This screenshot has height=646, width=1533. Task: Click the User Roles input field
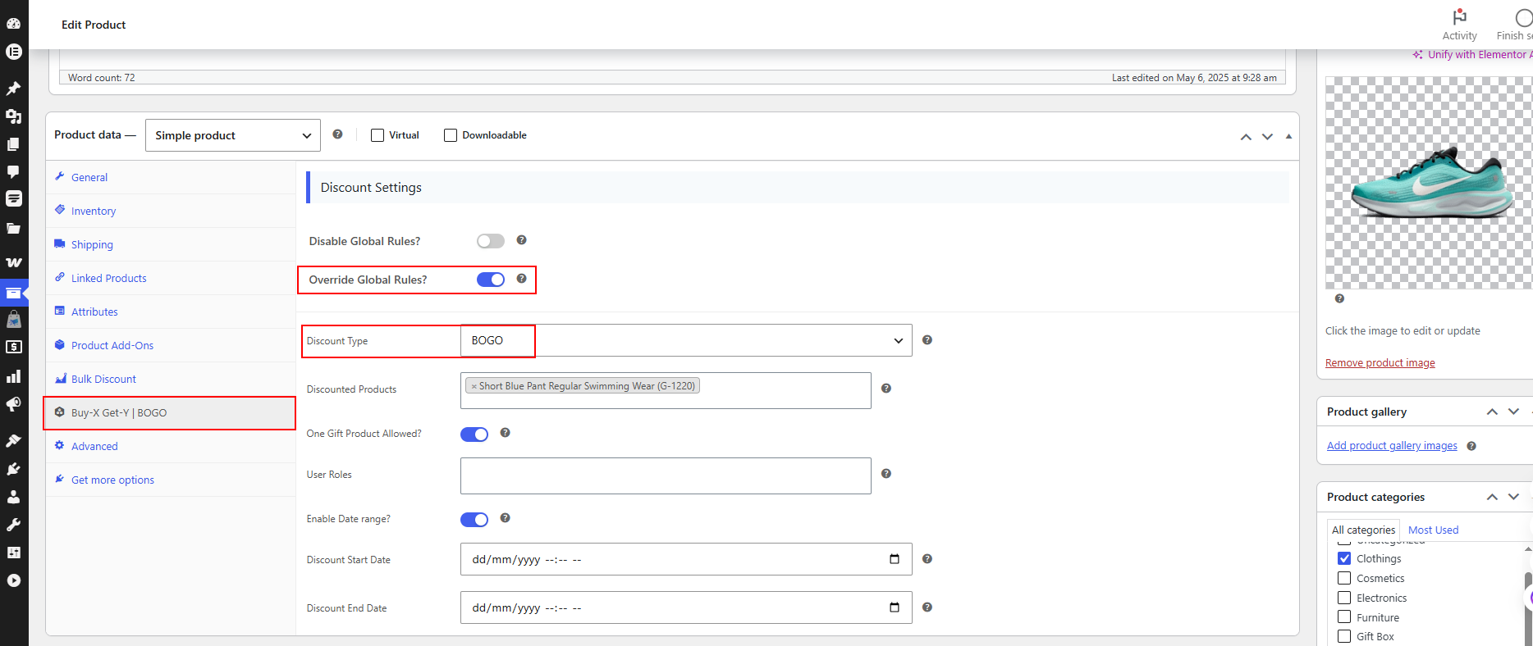pos(666,475)
